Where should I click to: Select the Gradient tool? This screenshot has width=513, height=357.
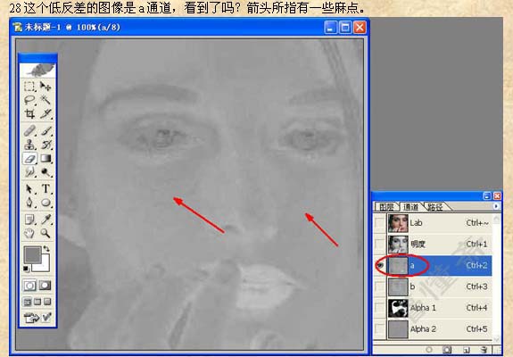pyautogui.click(x=46, y=159)
